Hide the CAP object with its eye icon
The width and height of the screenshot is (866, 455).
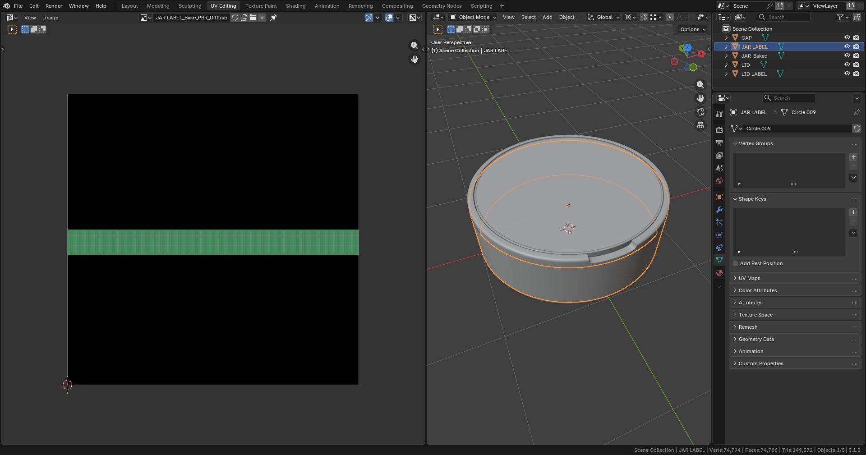click(847, 37)
